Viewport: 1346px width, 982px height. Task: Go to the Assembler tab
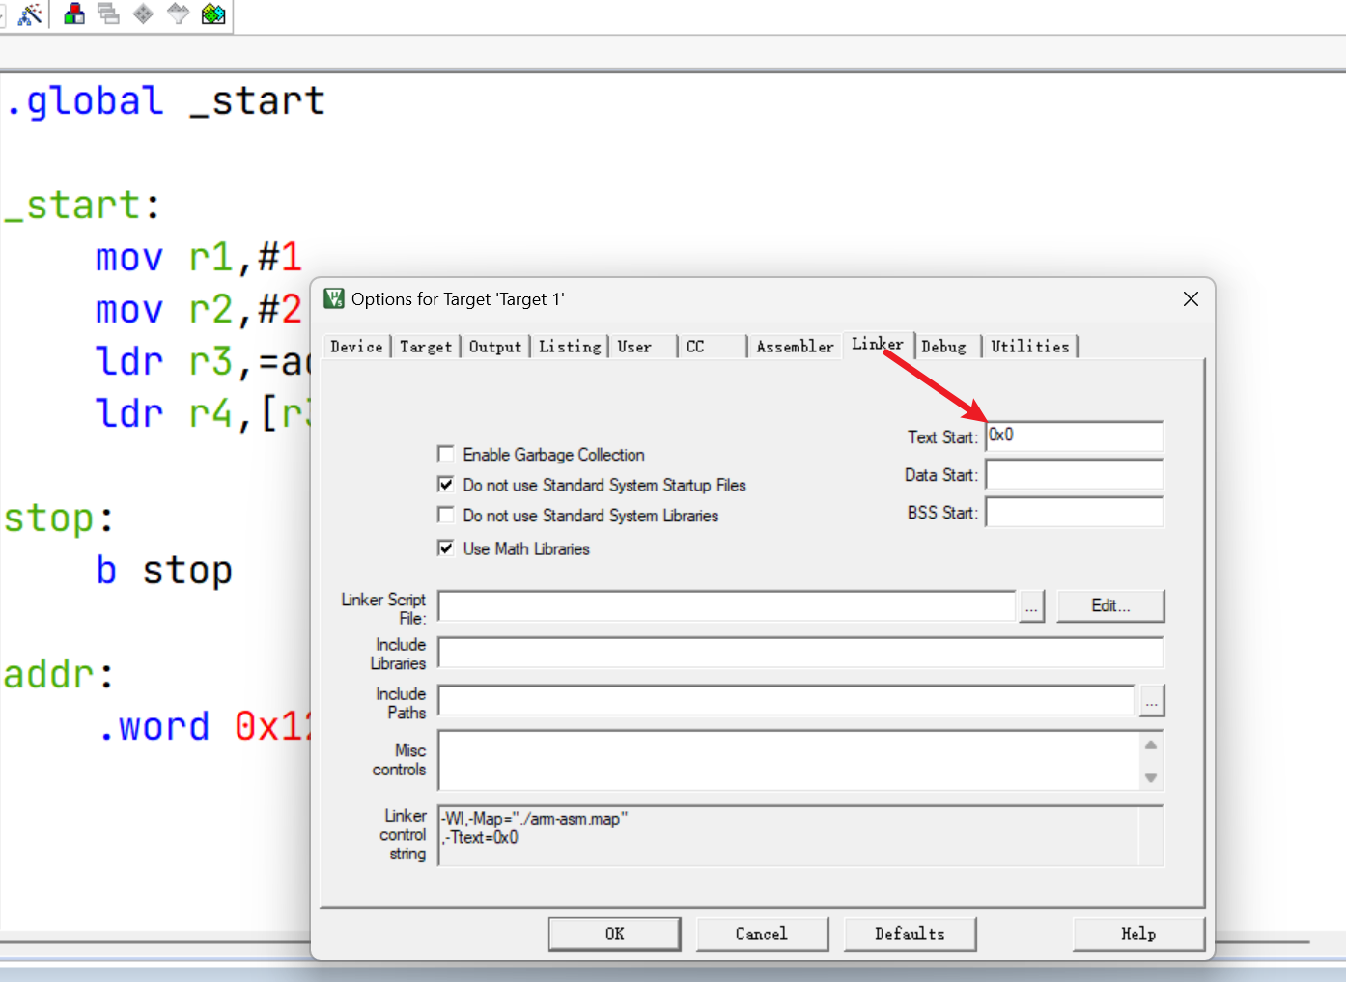click(795, 347)
